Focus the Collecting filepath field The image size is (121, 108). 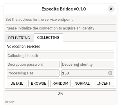(60, 56)
